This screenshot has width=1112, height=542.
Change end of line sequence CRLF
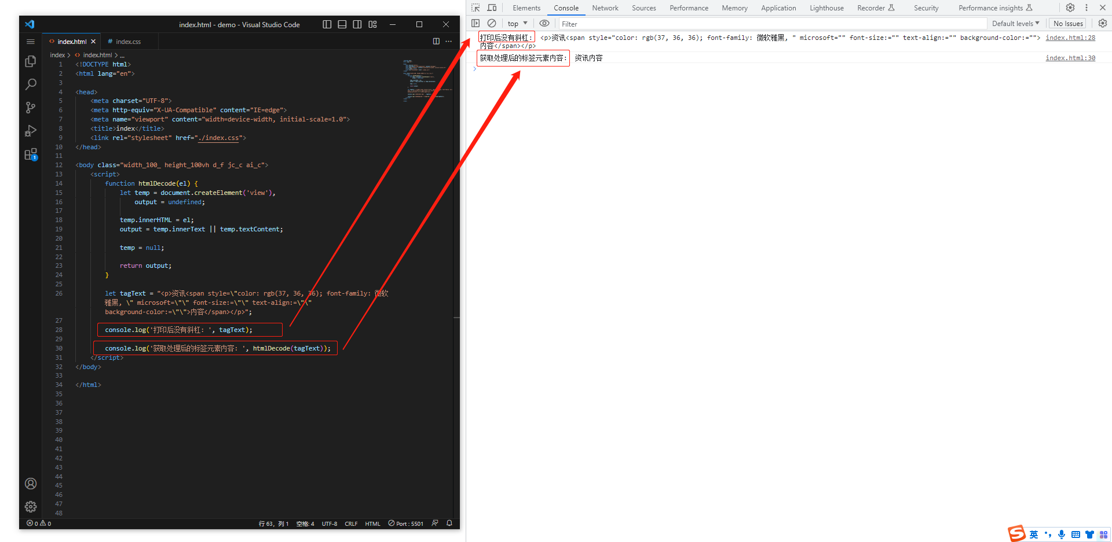351,523
